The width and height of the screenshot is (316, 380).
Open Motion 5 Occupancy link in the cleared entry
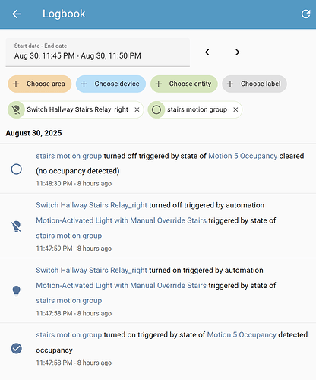coord(243,156)
